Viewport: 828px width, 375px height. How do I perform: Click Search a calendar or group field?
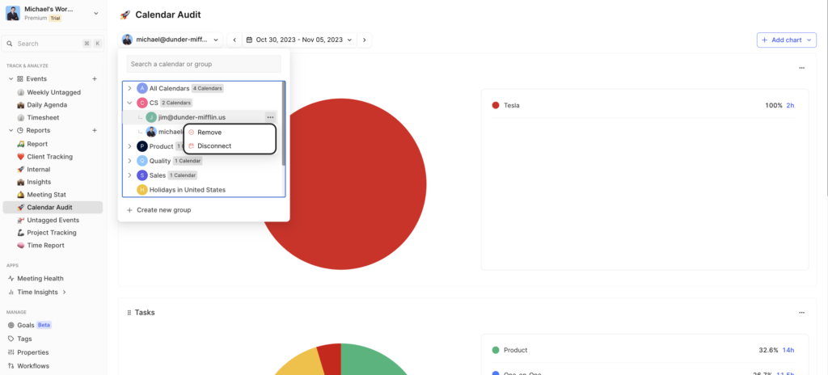204,64
